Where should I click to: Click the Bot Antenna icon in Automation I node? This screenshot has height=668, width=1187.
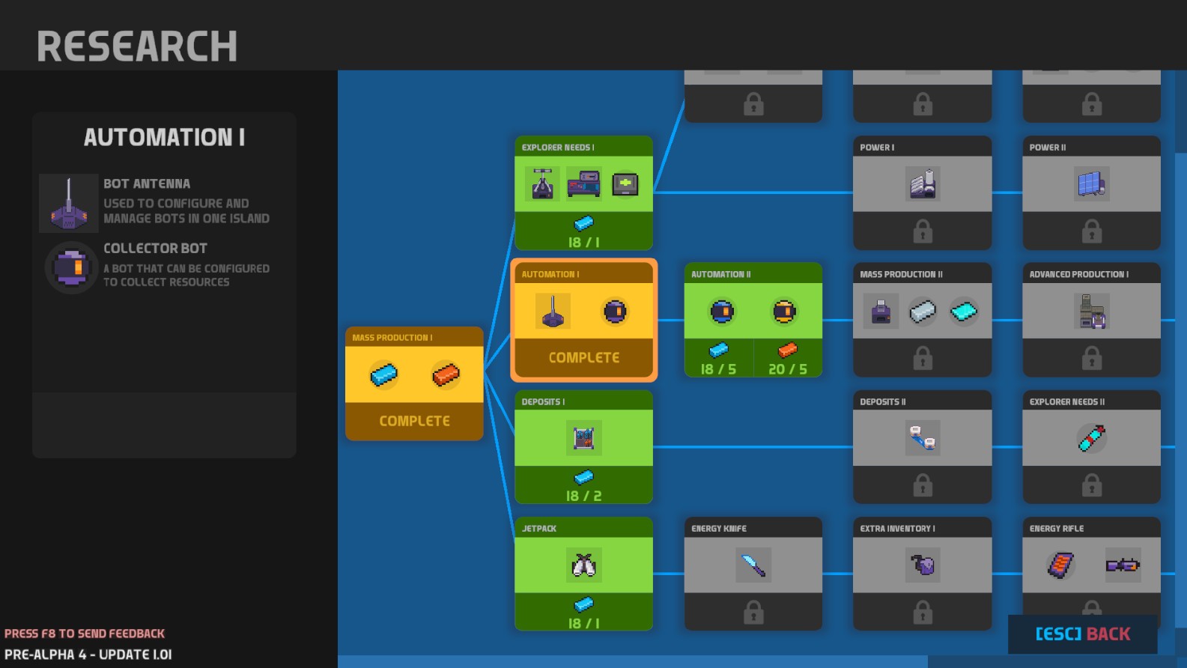(x=553, y=312)
